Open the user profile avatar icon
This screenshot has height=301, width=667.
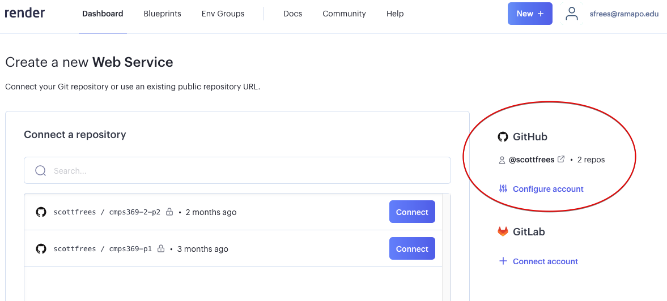[572, 14]
